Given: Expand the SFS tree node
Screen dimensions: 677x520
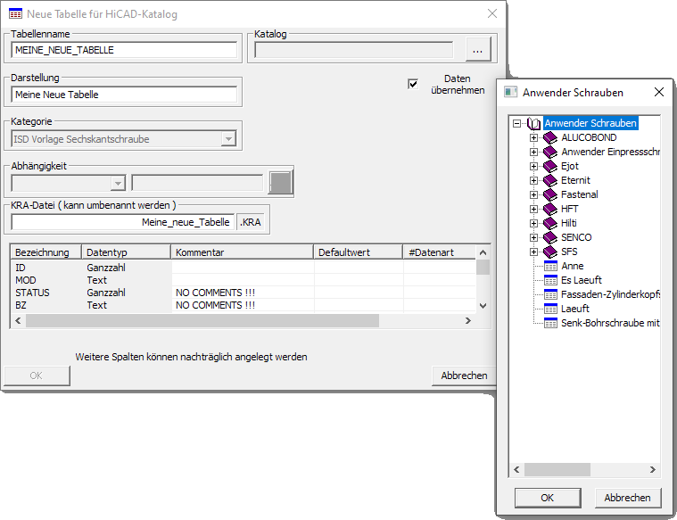Looking at the screenshot, I should 533,252.
